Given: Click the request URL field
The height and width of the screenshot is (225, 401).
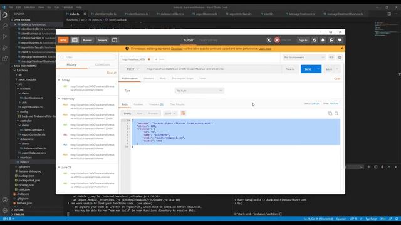Looking at the screenshot, I should pyautogui.click(x=213, y=69).
